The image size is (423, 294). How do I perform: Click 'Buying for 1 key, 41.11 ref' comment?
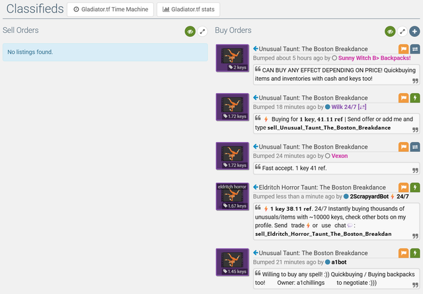coord(336,124)
